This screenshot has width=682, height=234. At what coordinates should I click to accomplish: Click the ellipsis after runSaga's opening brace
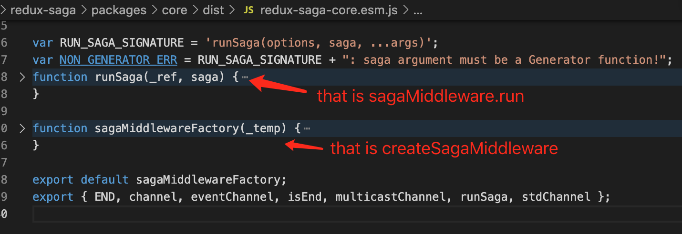pos(245,78)
